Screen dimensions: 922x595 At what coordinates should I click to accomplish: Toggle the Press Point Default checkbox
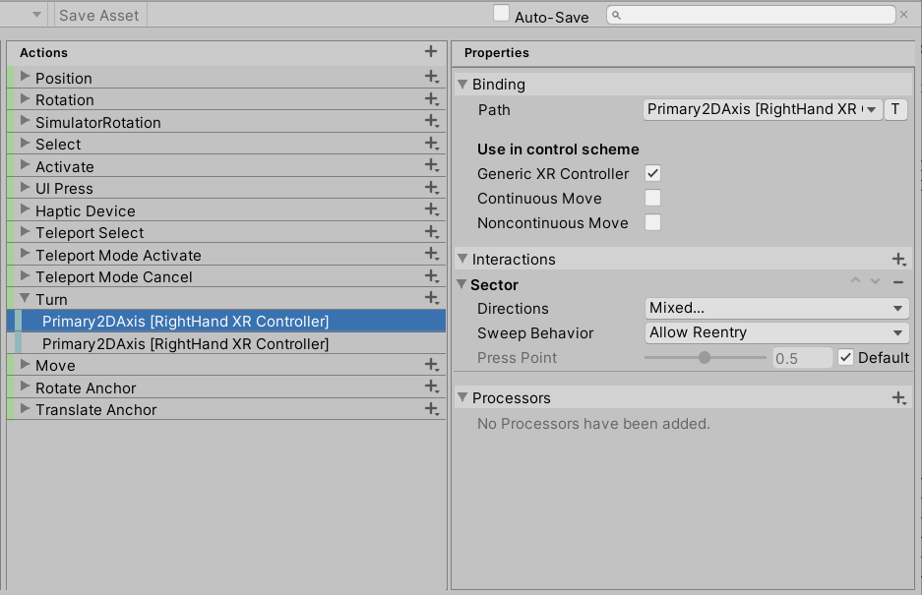click(845, 358)
